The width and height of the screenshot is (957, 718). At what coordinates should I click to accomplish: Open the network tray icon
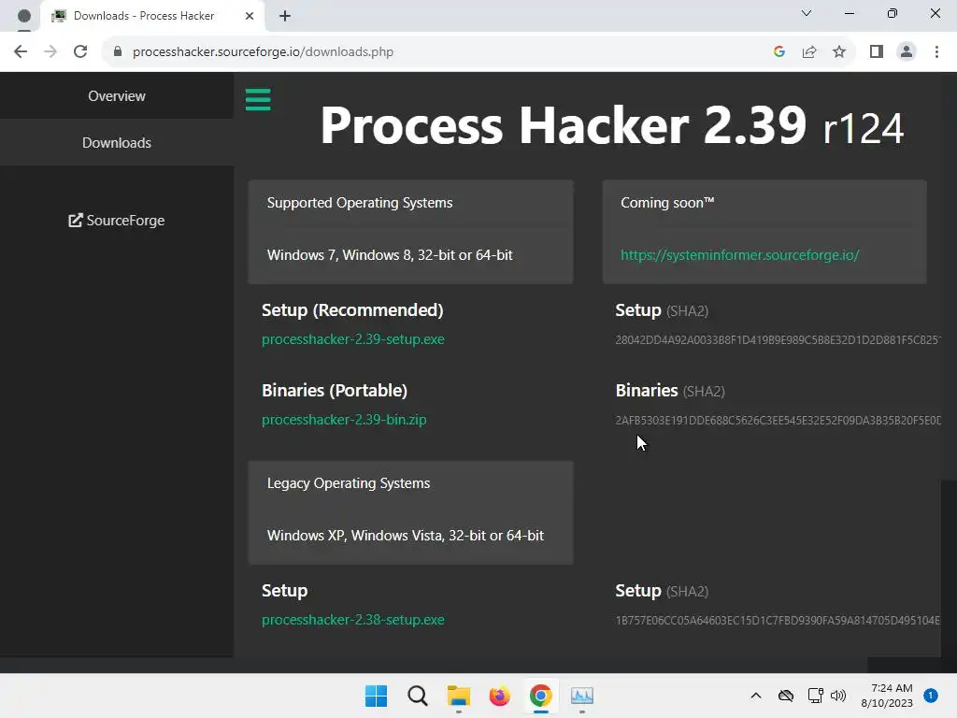pyautogui.click(x=815, y=696)
